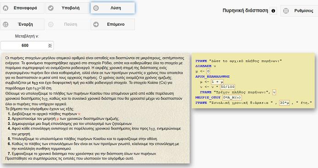
Task: Click the ΜΕΧΡΙΣ_ΟΤΟΥ condition field 0=Α_Μ(ν)
Action: [232, 98]
